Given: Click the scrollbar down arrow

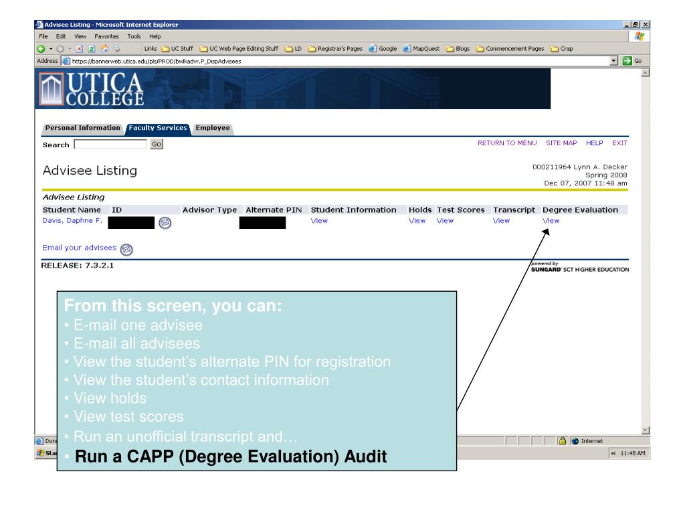Looking at the screenshot, I should (x=646, y=430).
